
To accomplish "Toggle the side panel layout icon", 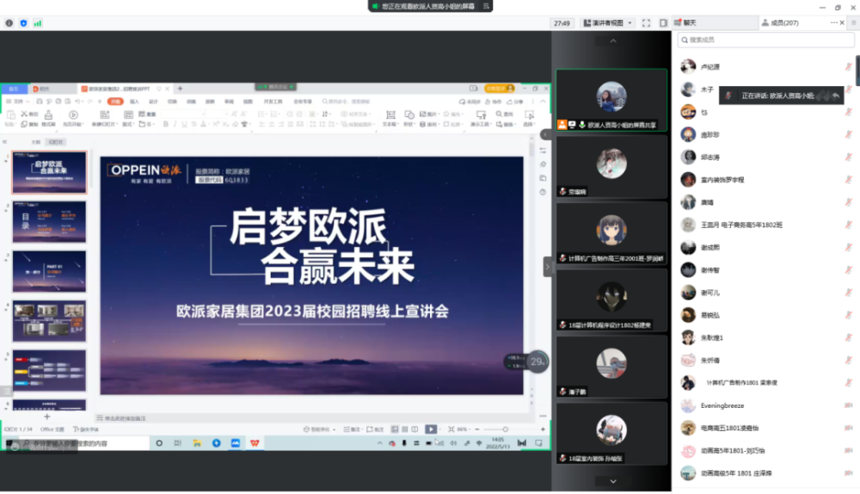I will [663, 23].
